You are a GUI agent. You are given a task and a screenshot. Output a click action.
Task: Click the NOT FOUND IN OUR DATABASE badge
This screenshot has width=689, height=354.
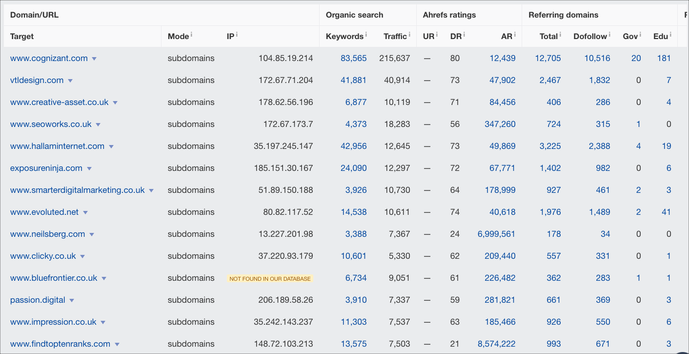(x=270, y=279)
